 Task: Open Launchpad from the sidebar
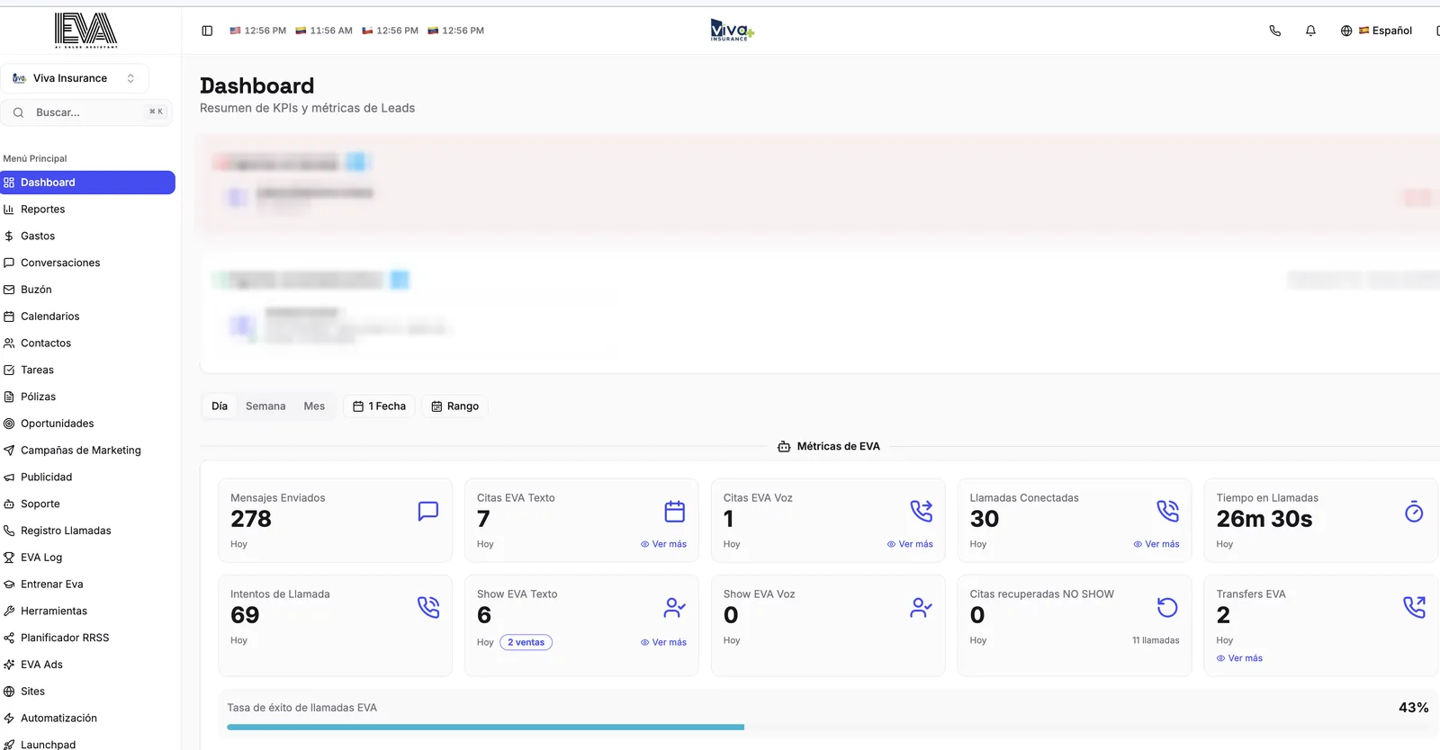tap(87, 744)
